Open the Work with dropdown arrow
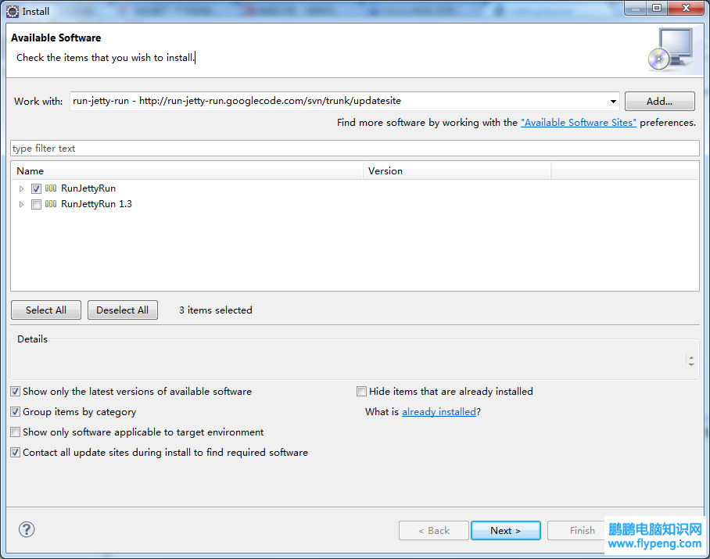 click(613, 102)
